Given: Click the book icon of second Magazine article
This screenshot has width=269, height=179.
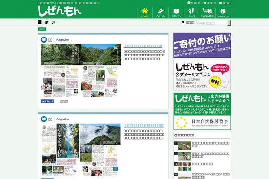Looking at the screenshot, I should click(x=44, y=119).
